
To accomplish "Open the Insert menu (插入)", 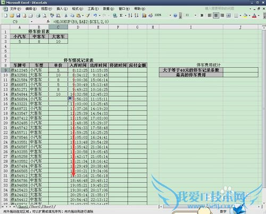I will (62, 8).
